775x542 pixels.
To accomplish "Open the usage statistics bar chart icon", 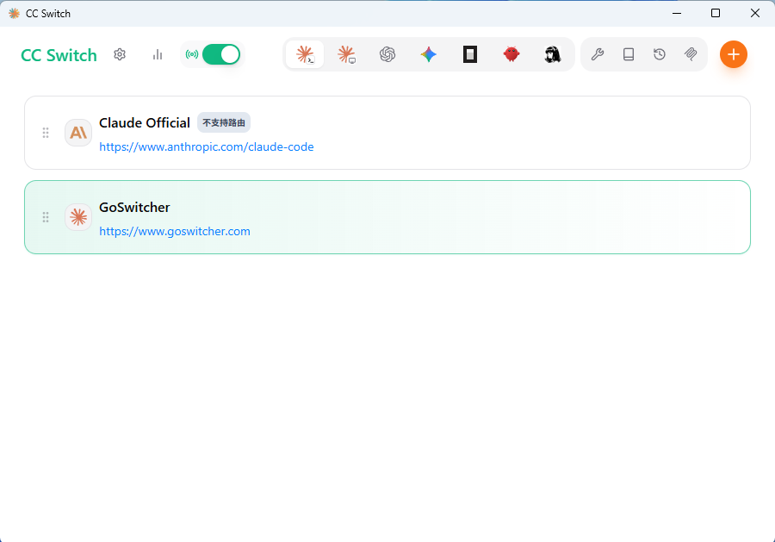I will click(158, 54).
